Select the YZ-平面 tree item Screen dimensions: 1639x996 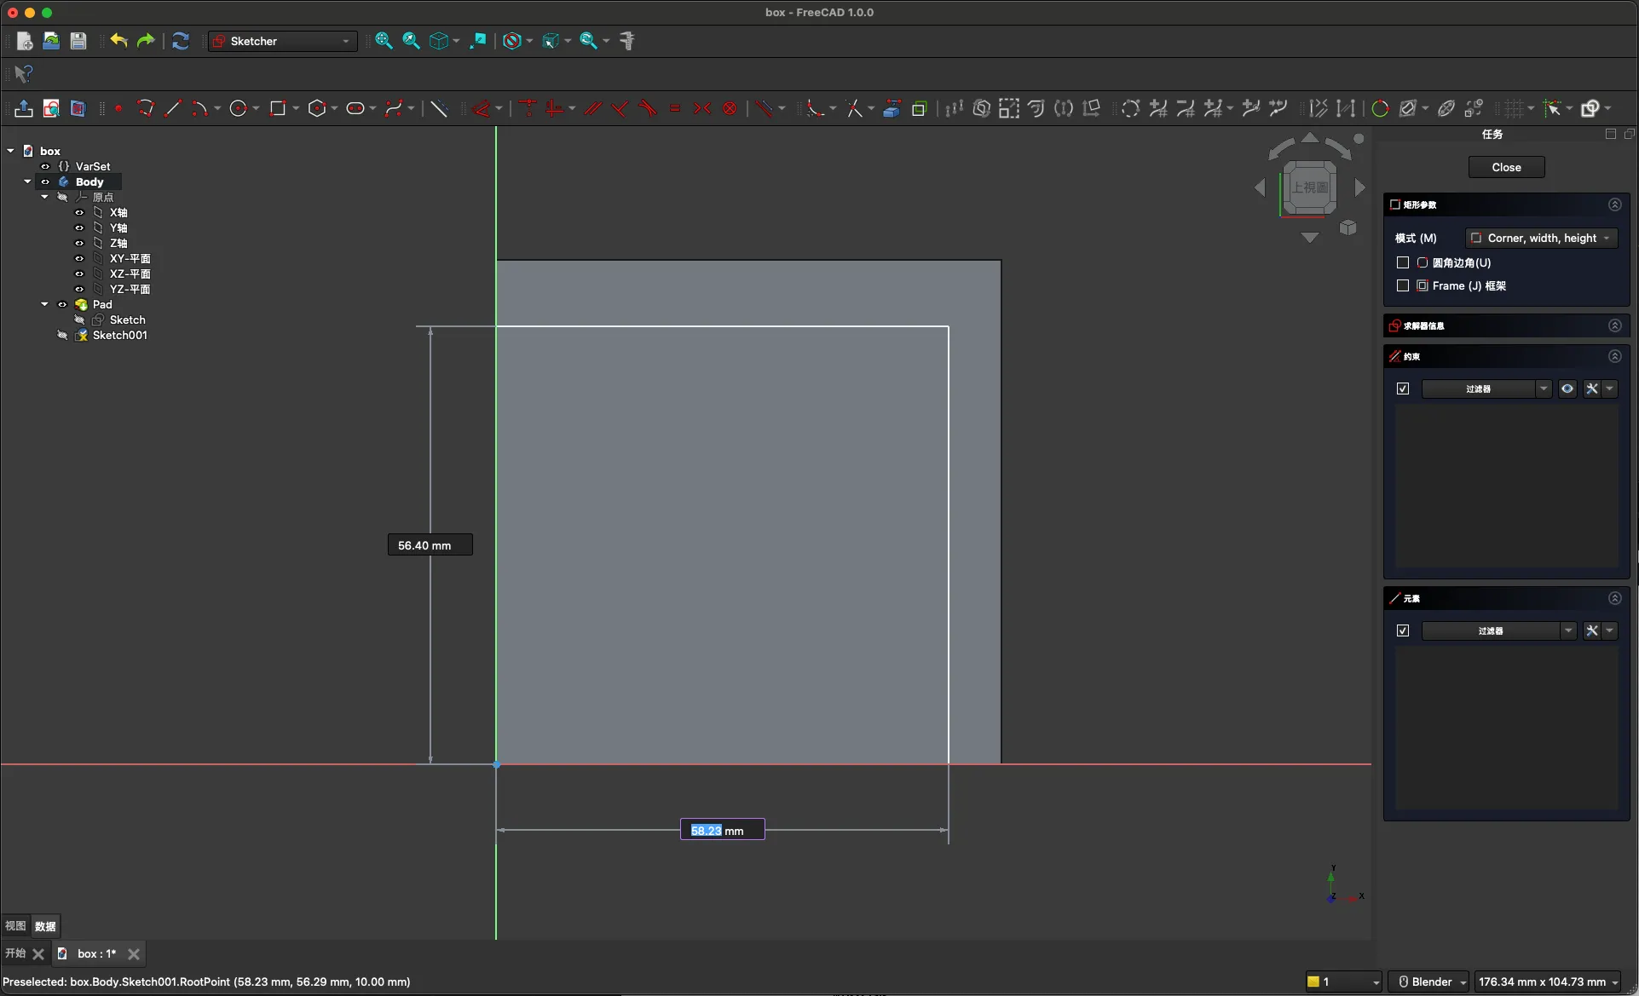click(x=130, y=289)
